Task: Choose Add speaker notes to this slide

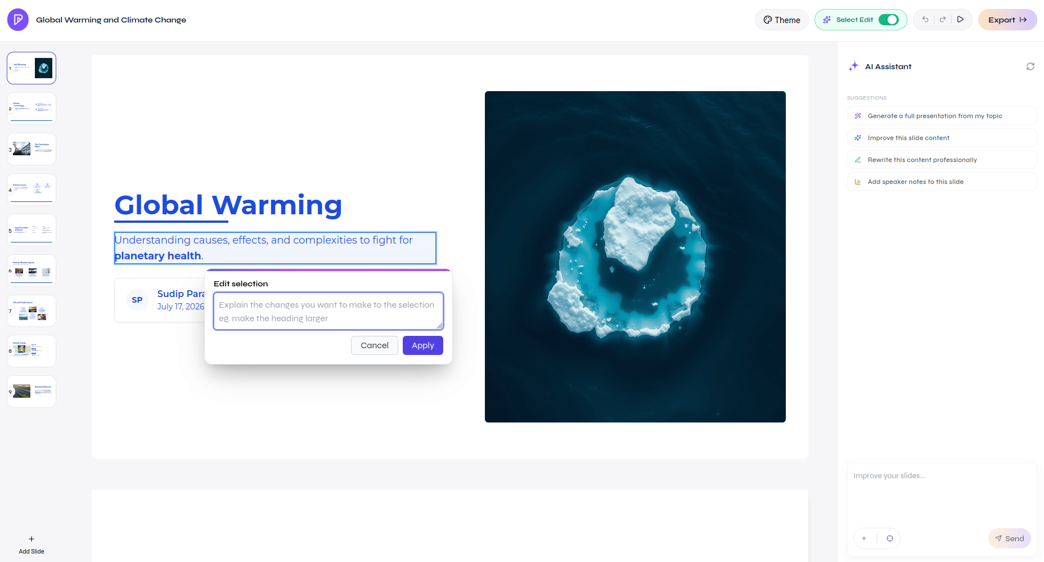Action: 942,182
